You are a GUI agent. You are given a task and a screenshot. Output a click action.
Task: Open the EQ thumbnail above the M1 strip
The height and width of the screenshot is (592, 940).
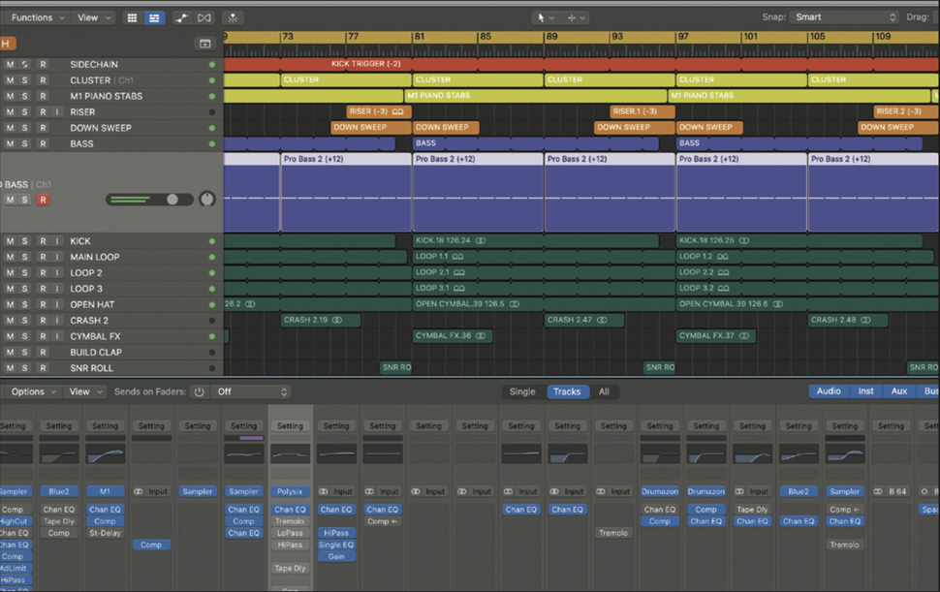pyautogui.click(x=105, y=454)
